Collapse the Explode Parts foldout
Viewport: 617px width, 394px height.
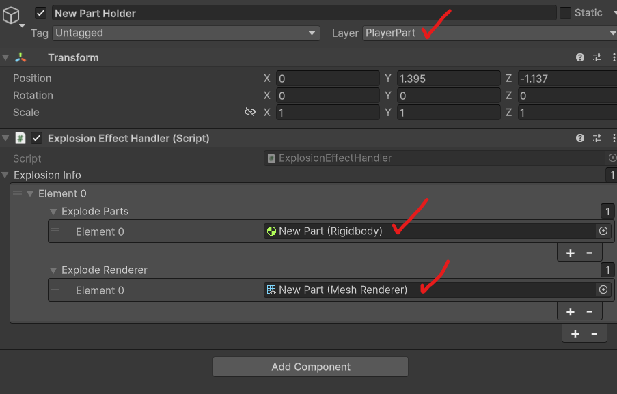point(53,212)
